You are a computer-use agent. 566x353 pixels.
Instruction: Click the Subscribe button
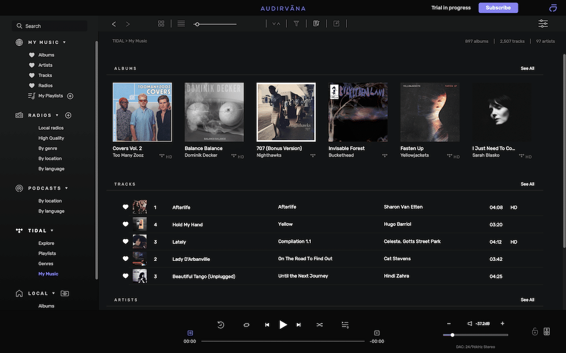pos(498,7)
